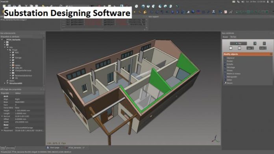Click the axis orientation indicator in 3D view

[215, 139]
